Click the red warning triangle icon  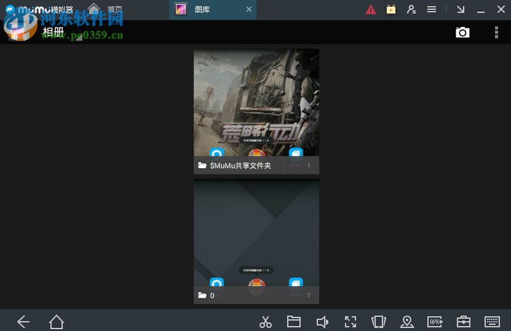(x=371, y=10)
